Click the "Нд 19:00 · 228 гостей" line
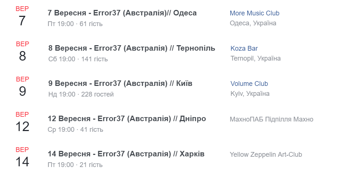Viewport: 339px width, 174px height. (81, 94)
